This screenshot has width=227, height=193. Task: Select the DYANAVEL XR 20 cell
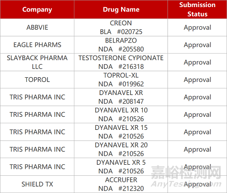point(121,150)
